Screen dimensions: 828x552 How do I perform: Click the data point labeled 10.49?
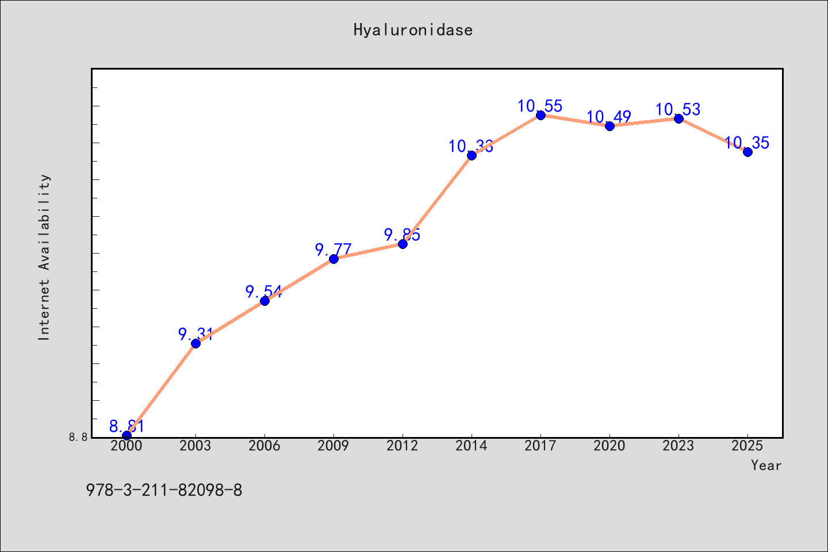click(609, 126)
